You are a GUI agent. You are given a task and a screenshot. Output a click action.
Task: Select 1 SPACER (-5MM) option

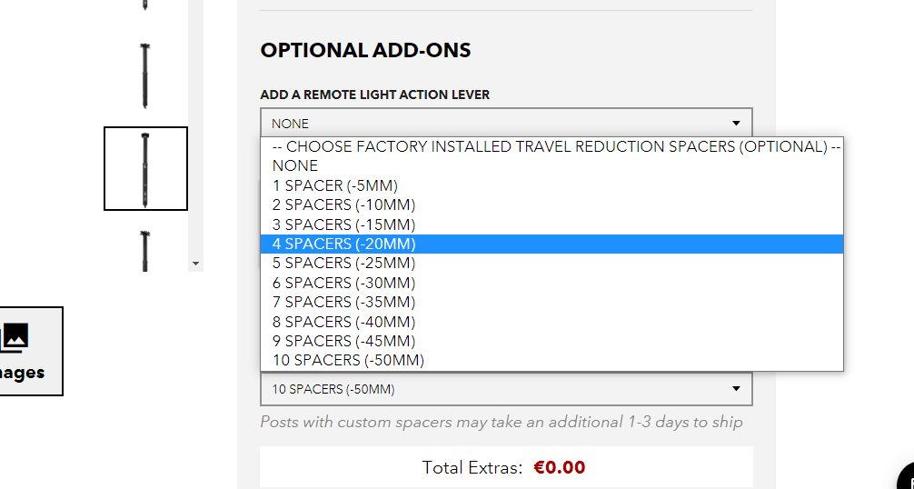click(334, 185)
